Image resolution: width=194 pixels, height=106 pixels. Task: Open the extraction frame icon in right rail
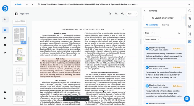190,34
